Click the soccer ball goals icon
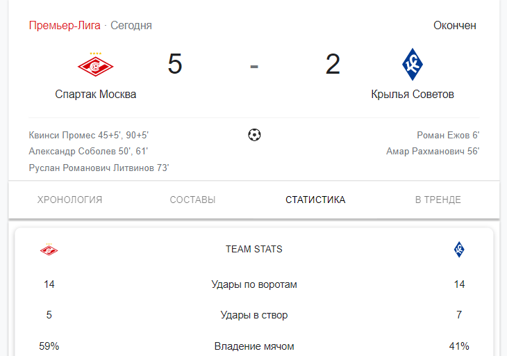507x356 pixels. click(x=254, y=135)
